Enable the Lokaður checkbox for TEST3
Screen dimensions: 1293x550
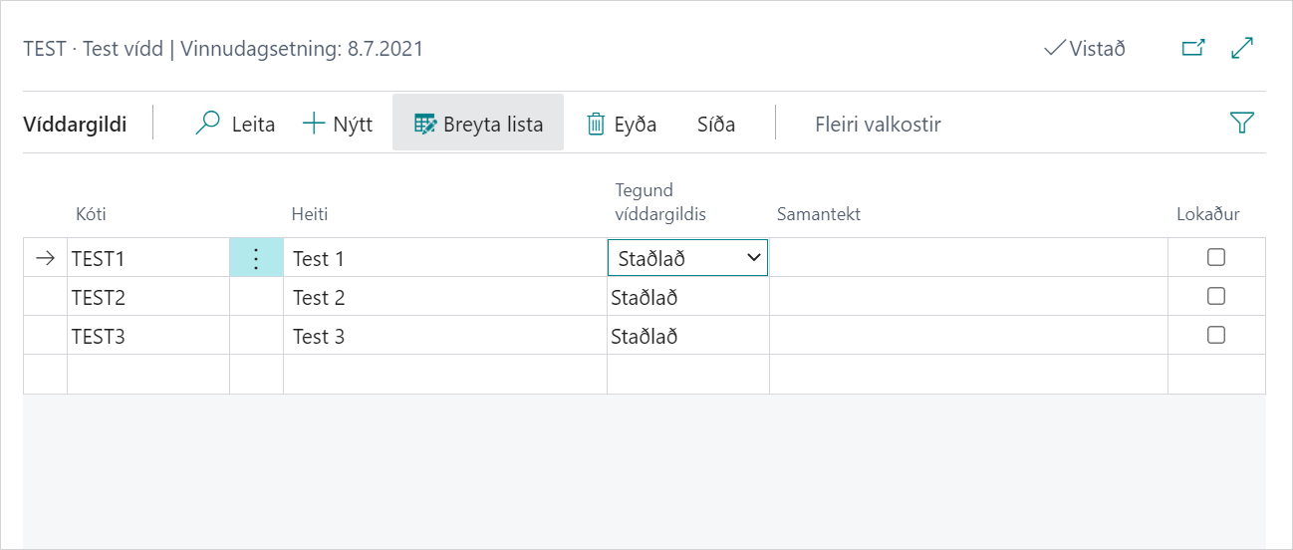click(1215, 335)
